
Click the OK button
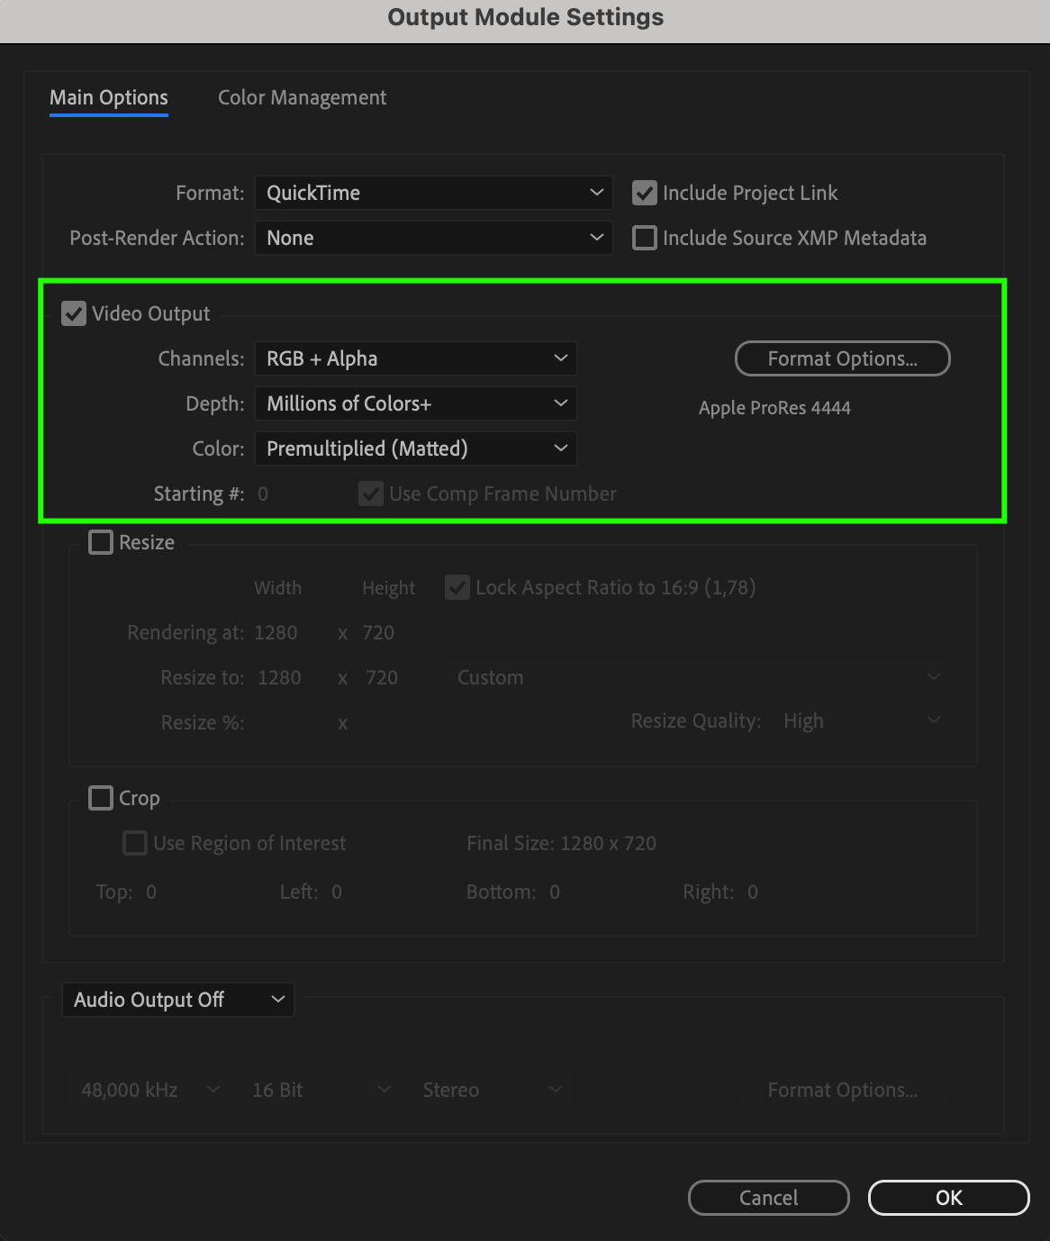click(948, 1198)
